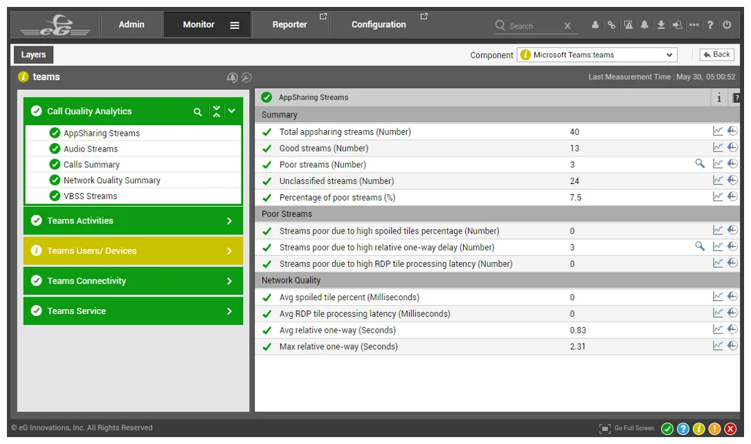The height and width of the screenshot is (444, 751).
Task: Select VBSS Streams test
Action: coord(90,196)
